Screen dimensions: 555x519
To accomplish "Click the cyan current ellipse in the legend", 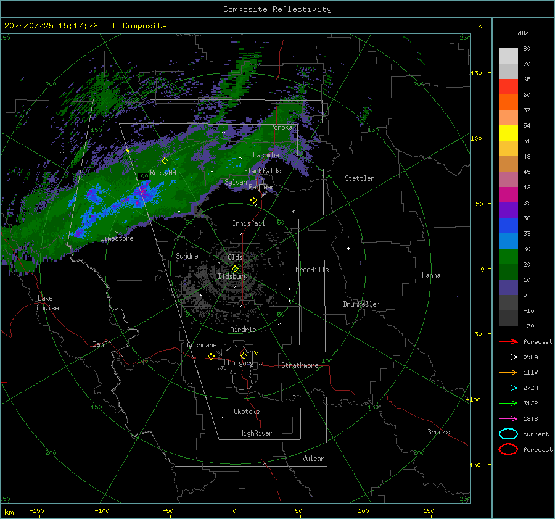I will point(508,434).
